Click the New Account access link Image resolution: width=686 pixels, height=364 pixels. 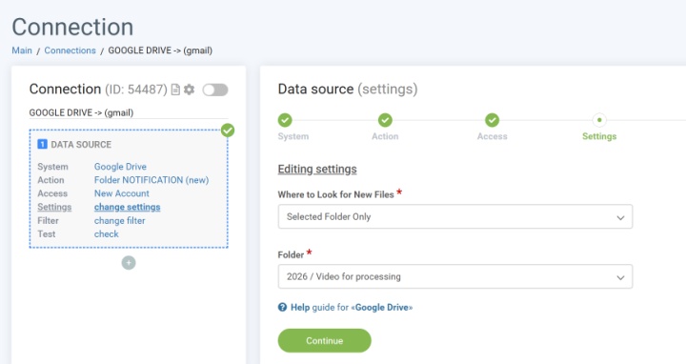[122, 193]
